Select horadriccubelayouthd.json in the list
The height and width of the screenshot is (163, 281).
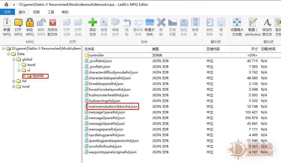click(x=109, y=90)
